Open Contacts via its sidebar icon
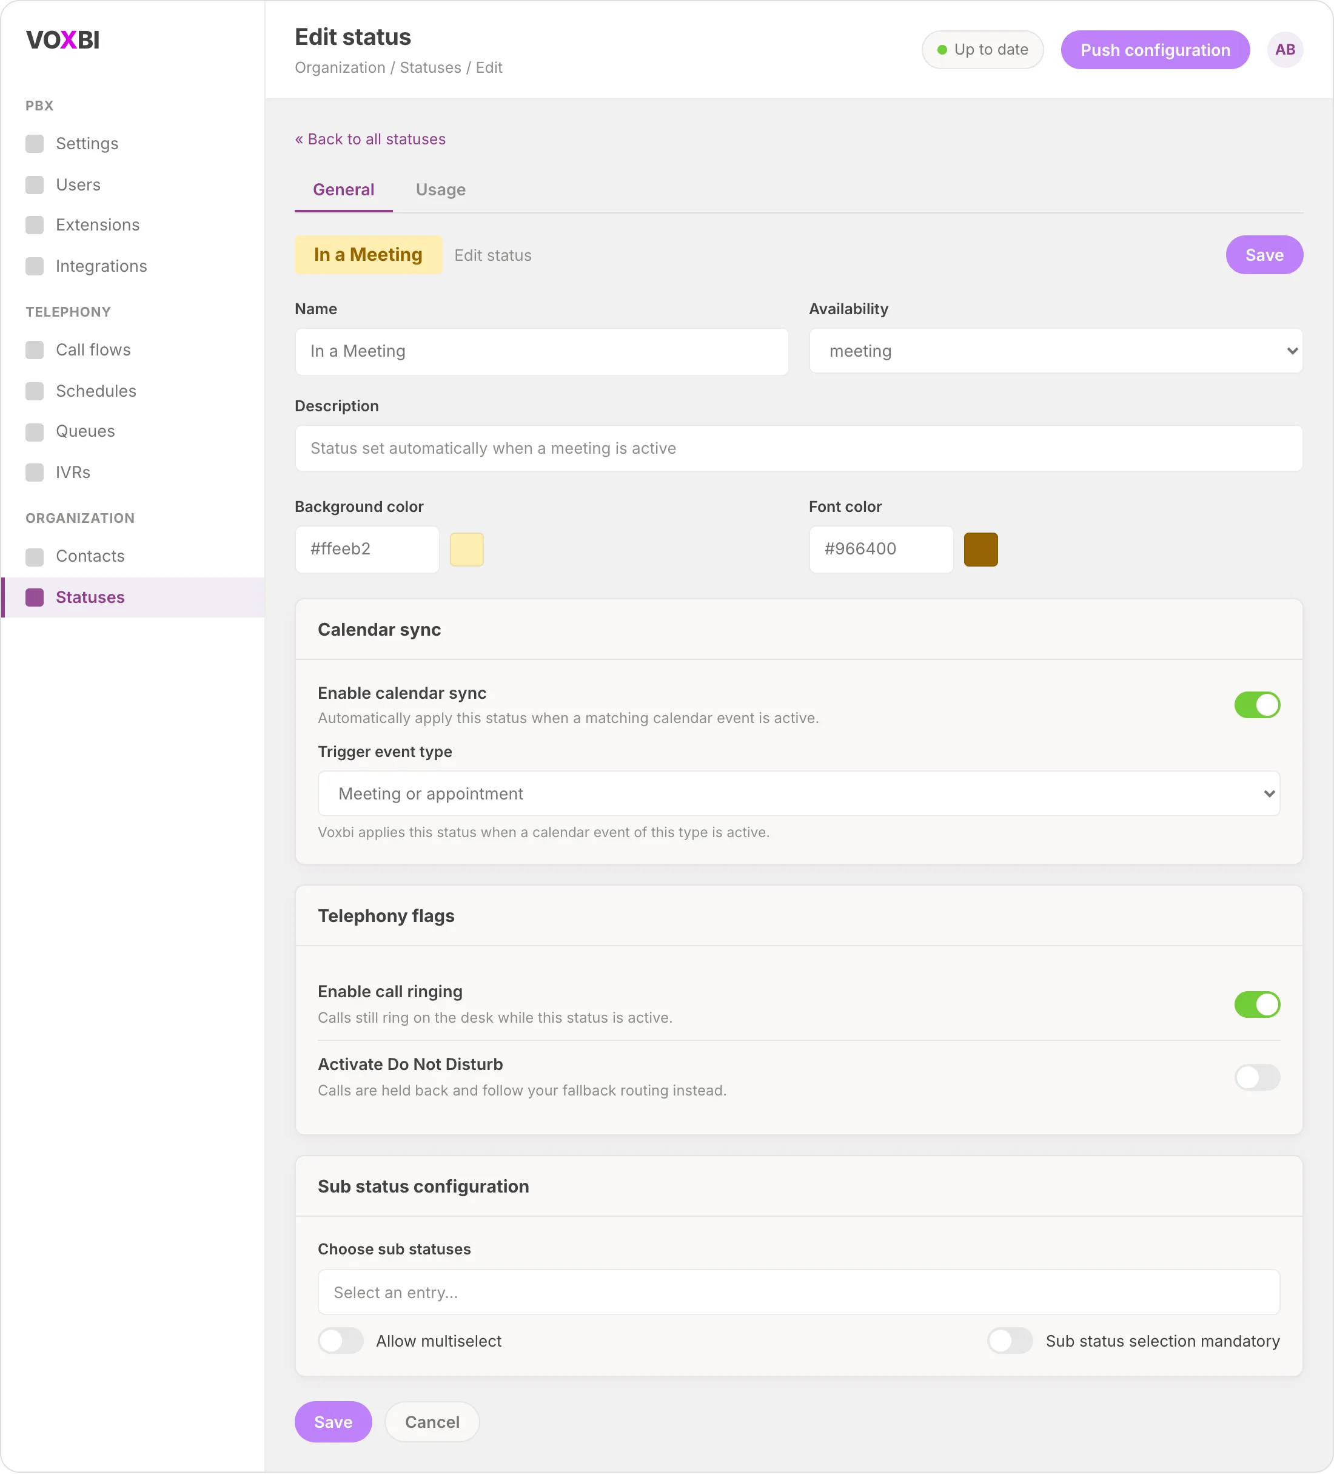 [35, 557]
